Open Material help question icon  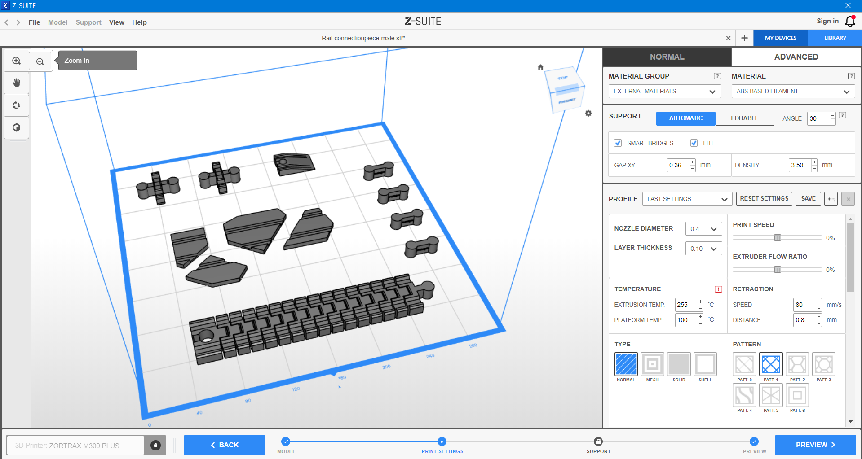[x=851, y=76]
